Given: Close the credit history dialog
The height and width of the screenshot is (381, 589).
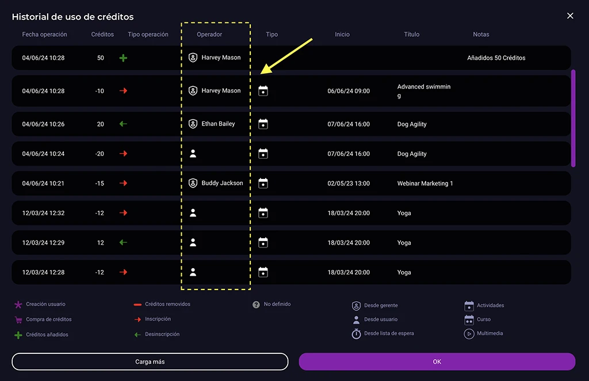Looking at the screenshot, I should (570, 16).
